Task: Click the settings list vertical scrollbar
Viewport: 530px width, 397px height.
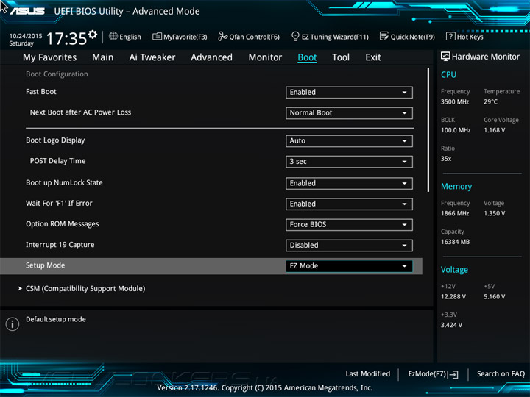Action: 428,130
